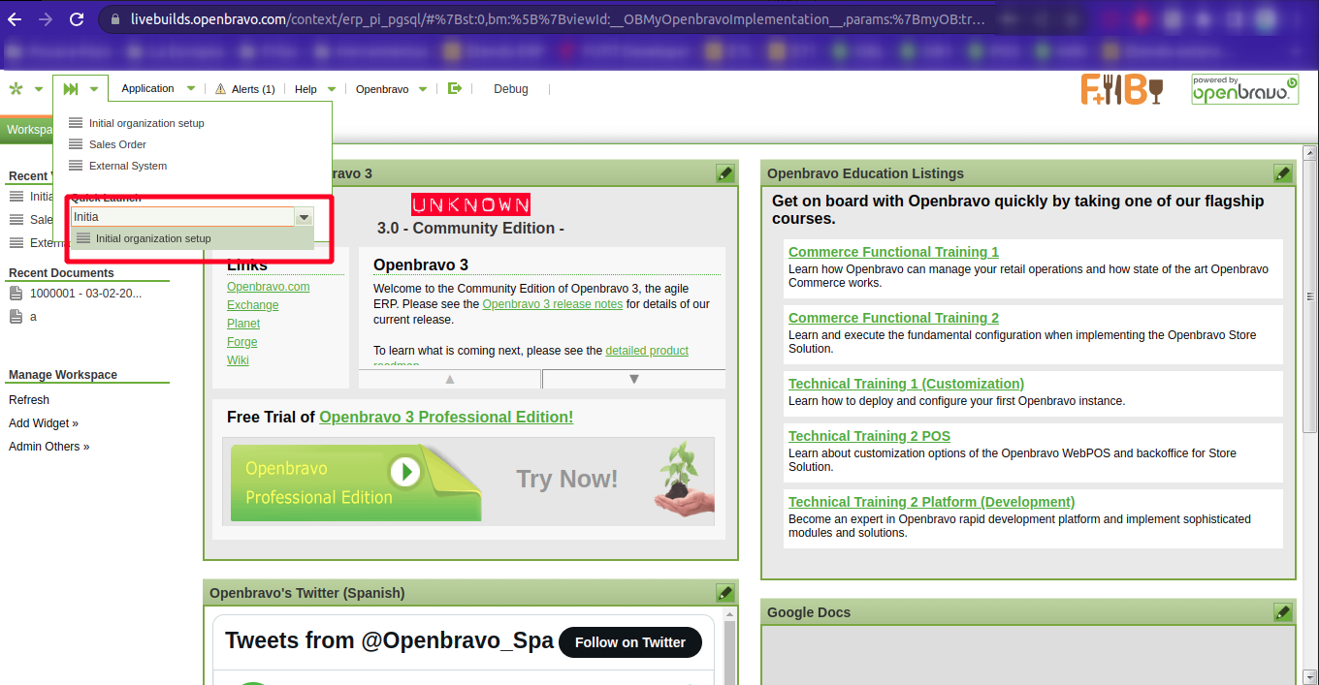Screen dimensions: 1319x685
Task: Open recent document named 'a'
Action: (x=33, y=317)
